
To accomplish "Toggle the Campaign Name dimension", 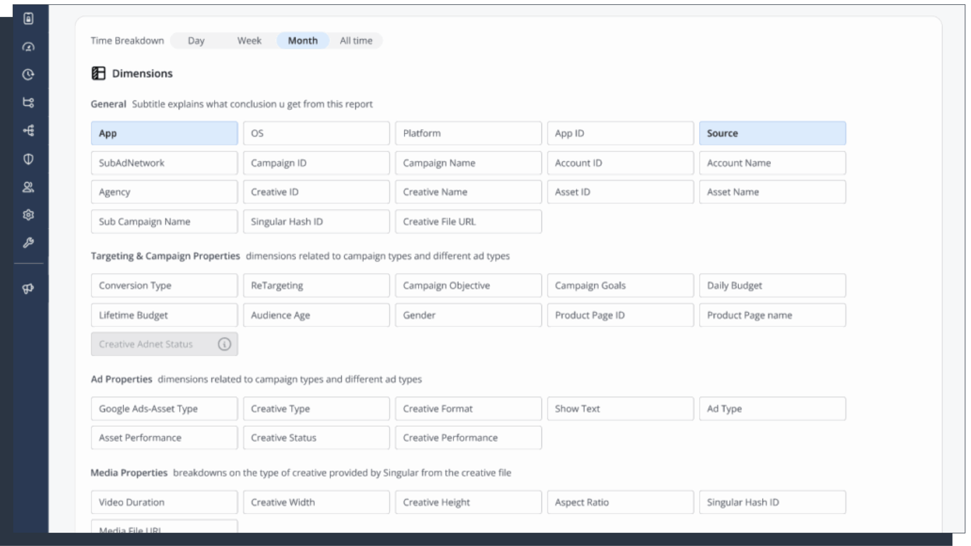I will point(468,163).
